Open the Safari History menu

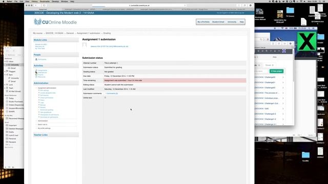34,1
